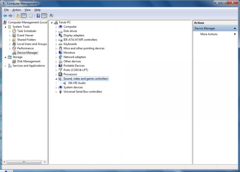Click the Keyboards icon

tap(60, 44)
